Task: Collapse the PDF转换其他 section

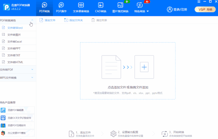Action: click(x=18, y=20)
